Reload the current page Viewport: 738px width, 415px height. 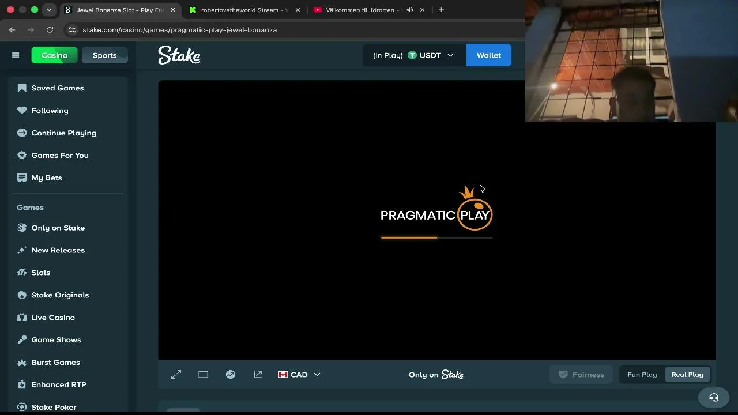tap(50, 30)
